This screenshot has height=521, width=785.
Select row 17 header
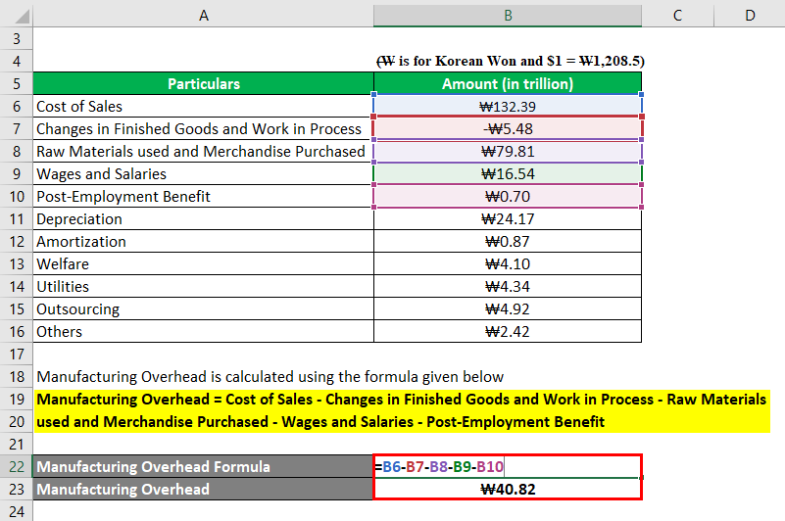(17, 354)
